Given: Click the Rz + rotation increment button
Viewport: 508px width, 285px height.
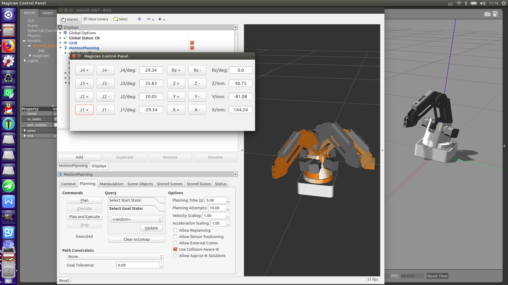Looking at the screenshot, I should 176,70.
